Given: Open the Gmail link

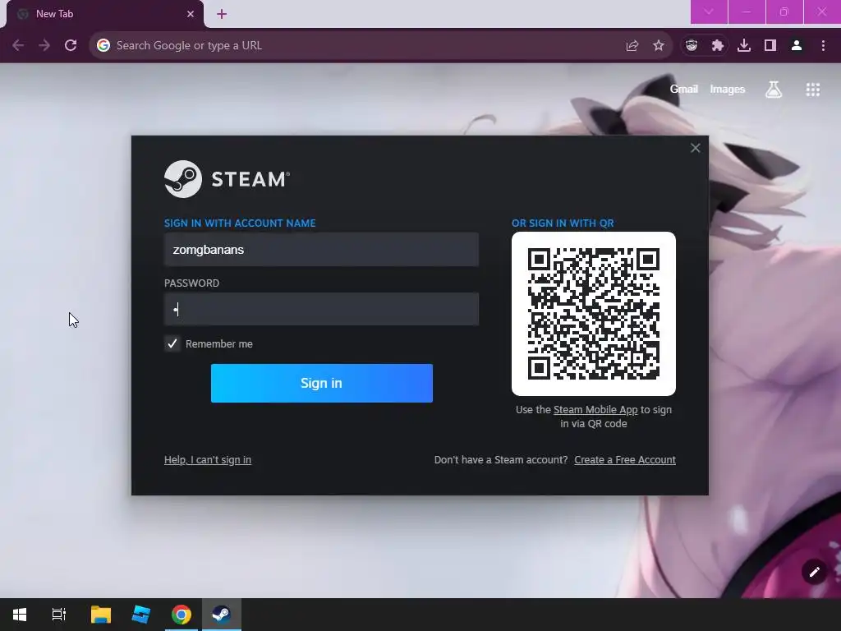Looking at the screenshot, I should pos(683,89).
